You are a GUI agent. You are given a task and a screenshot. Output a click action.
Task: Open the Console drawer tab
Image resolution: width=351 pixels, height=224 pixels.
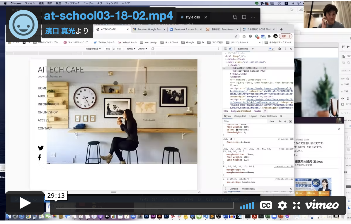tap(234, 189)
